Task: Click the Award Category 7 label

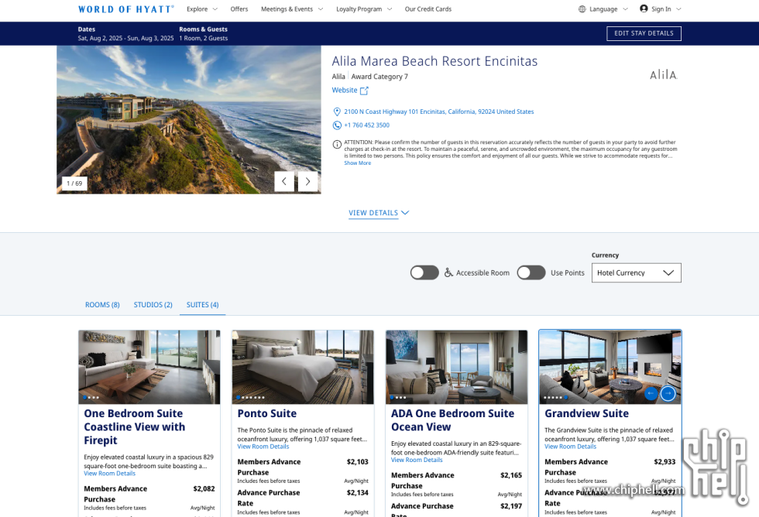Action: pyautogui.click(x=379, y=77)
